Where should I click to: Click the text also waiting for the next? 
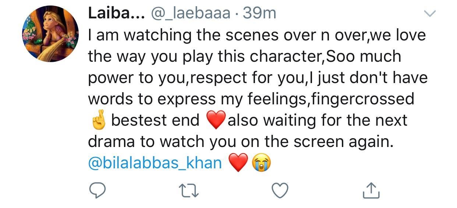pos(318,120)
